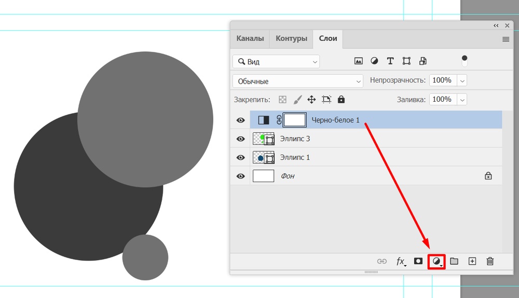The image size is (519, 298).
Task: Switch to the Контуры tab
Action: (291, 39)
